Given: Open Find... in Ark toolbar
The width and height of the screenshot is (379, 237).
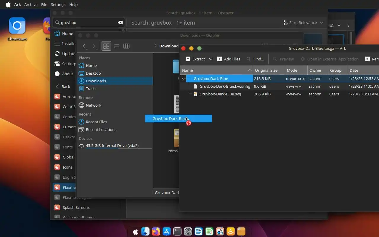Looking at the screenshot, I should [x=255, y=59].
